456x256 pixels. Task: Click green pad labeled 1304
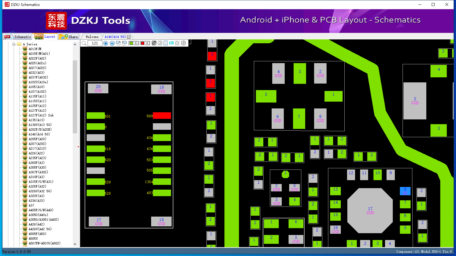tap(162, 182)
